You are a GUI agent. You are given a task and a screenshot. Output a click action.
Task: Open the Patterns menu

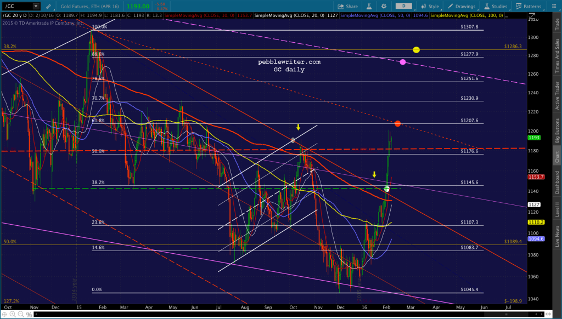click(529, 7)
